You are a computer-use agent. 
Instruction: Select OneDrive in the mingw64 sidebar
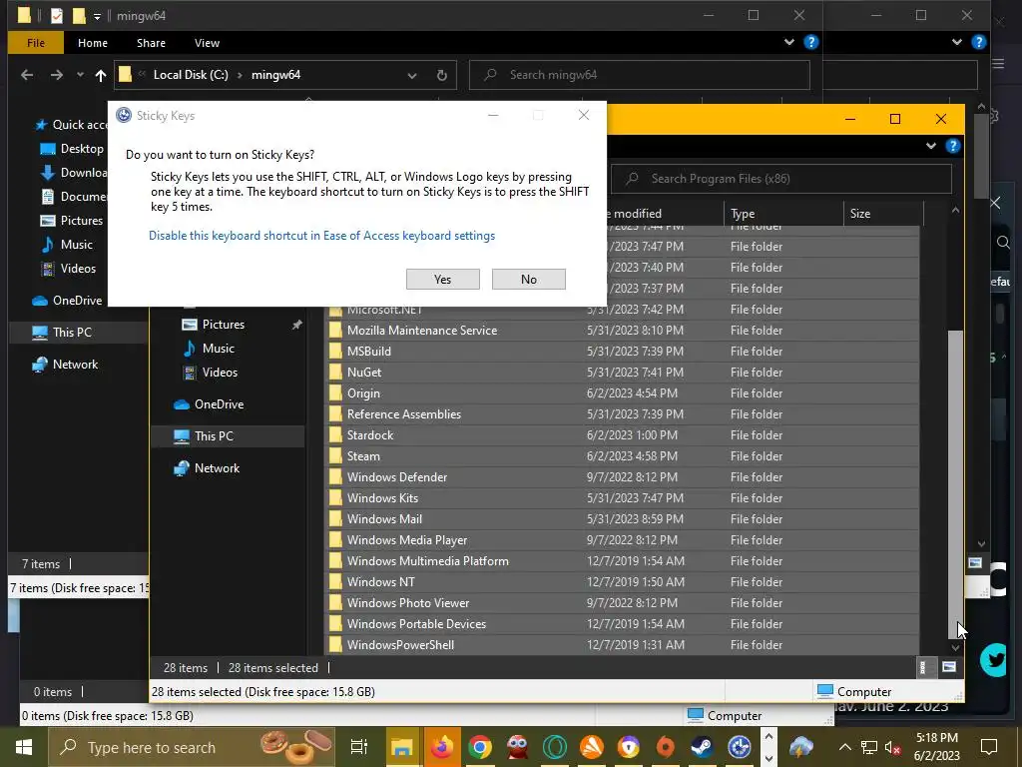point(67,301)
